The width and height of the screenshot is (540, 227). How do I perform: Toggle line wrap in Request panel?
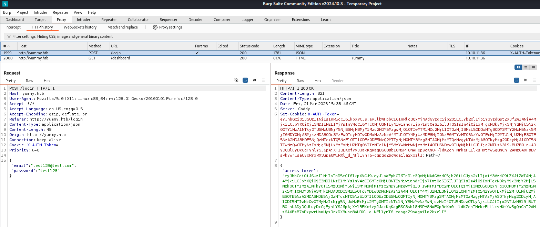[x=245, y=80]
